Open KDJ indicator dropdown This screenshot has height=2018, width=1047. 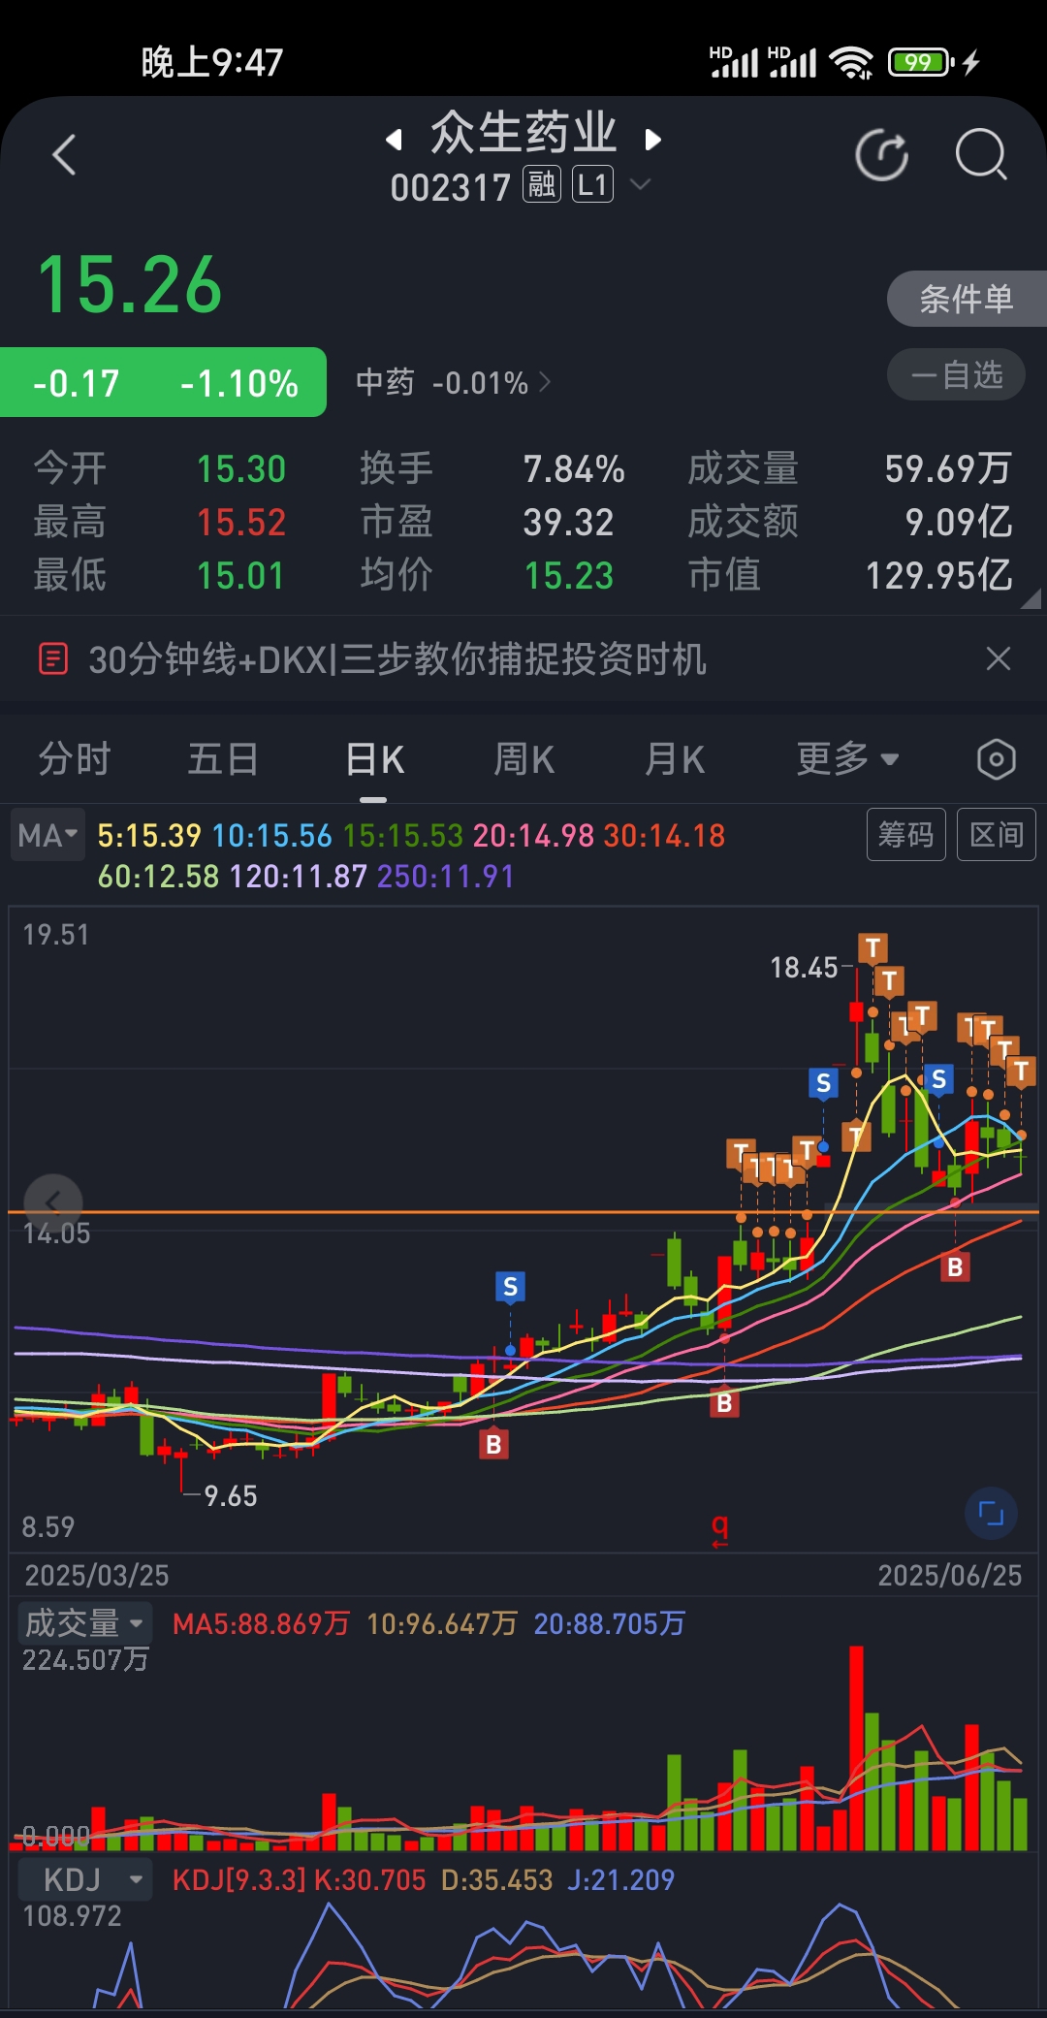[x=85, y=1880]
